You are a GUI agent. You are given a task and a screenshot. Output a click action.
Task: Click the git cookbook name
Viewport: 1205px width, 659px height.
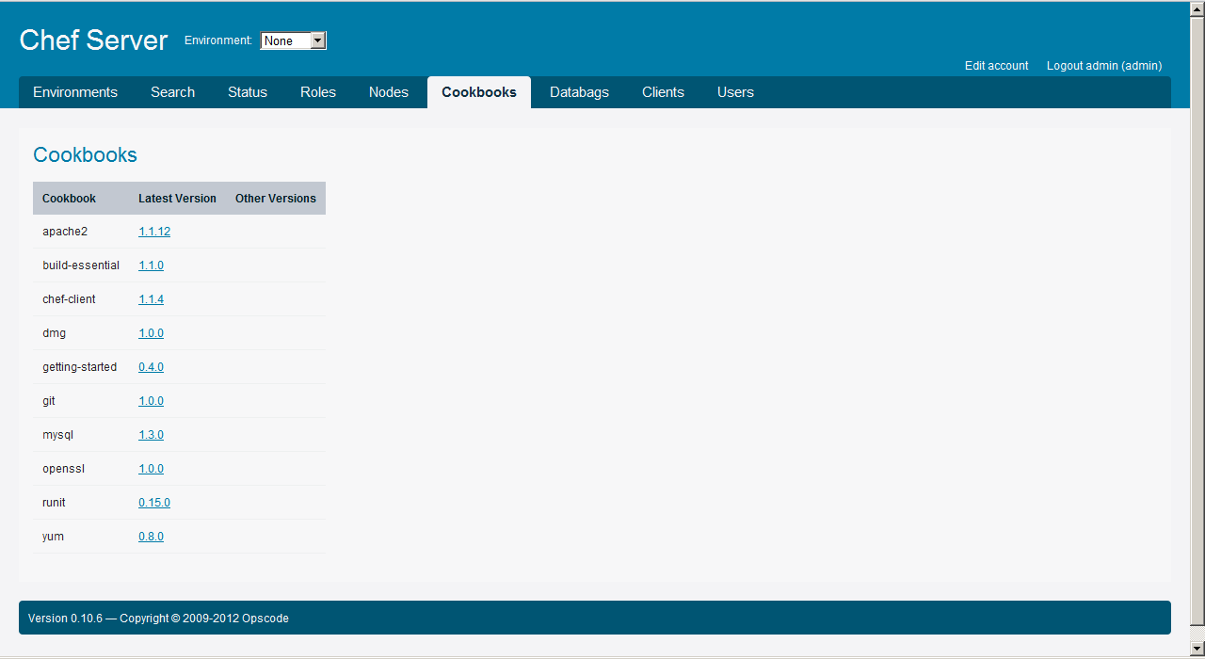tap(49, 401)
